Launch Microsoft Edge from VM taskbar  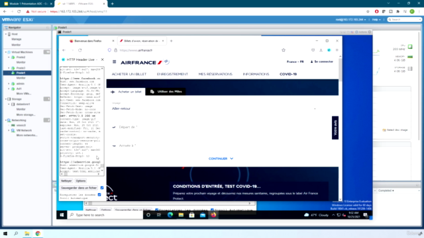click(170, 215)
